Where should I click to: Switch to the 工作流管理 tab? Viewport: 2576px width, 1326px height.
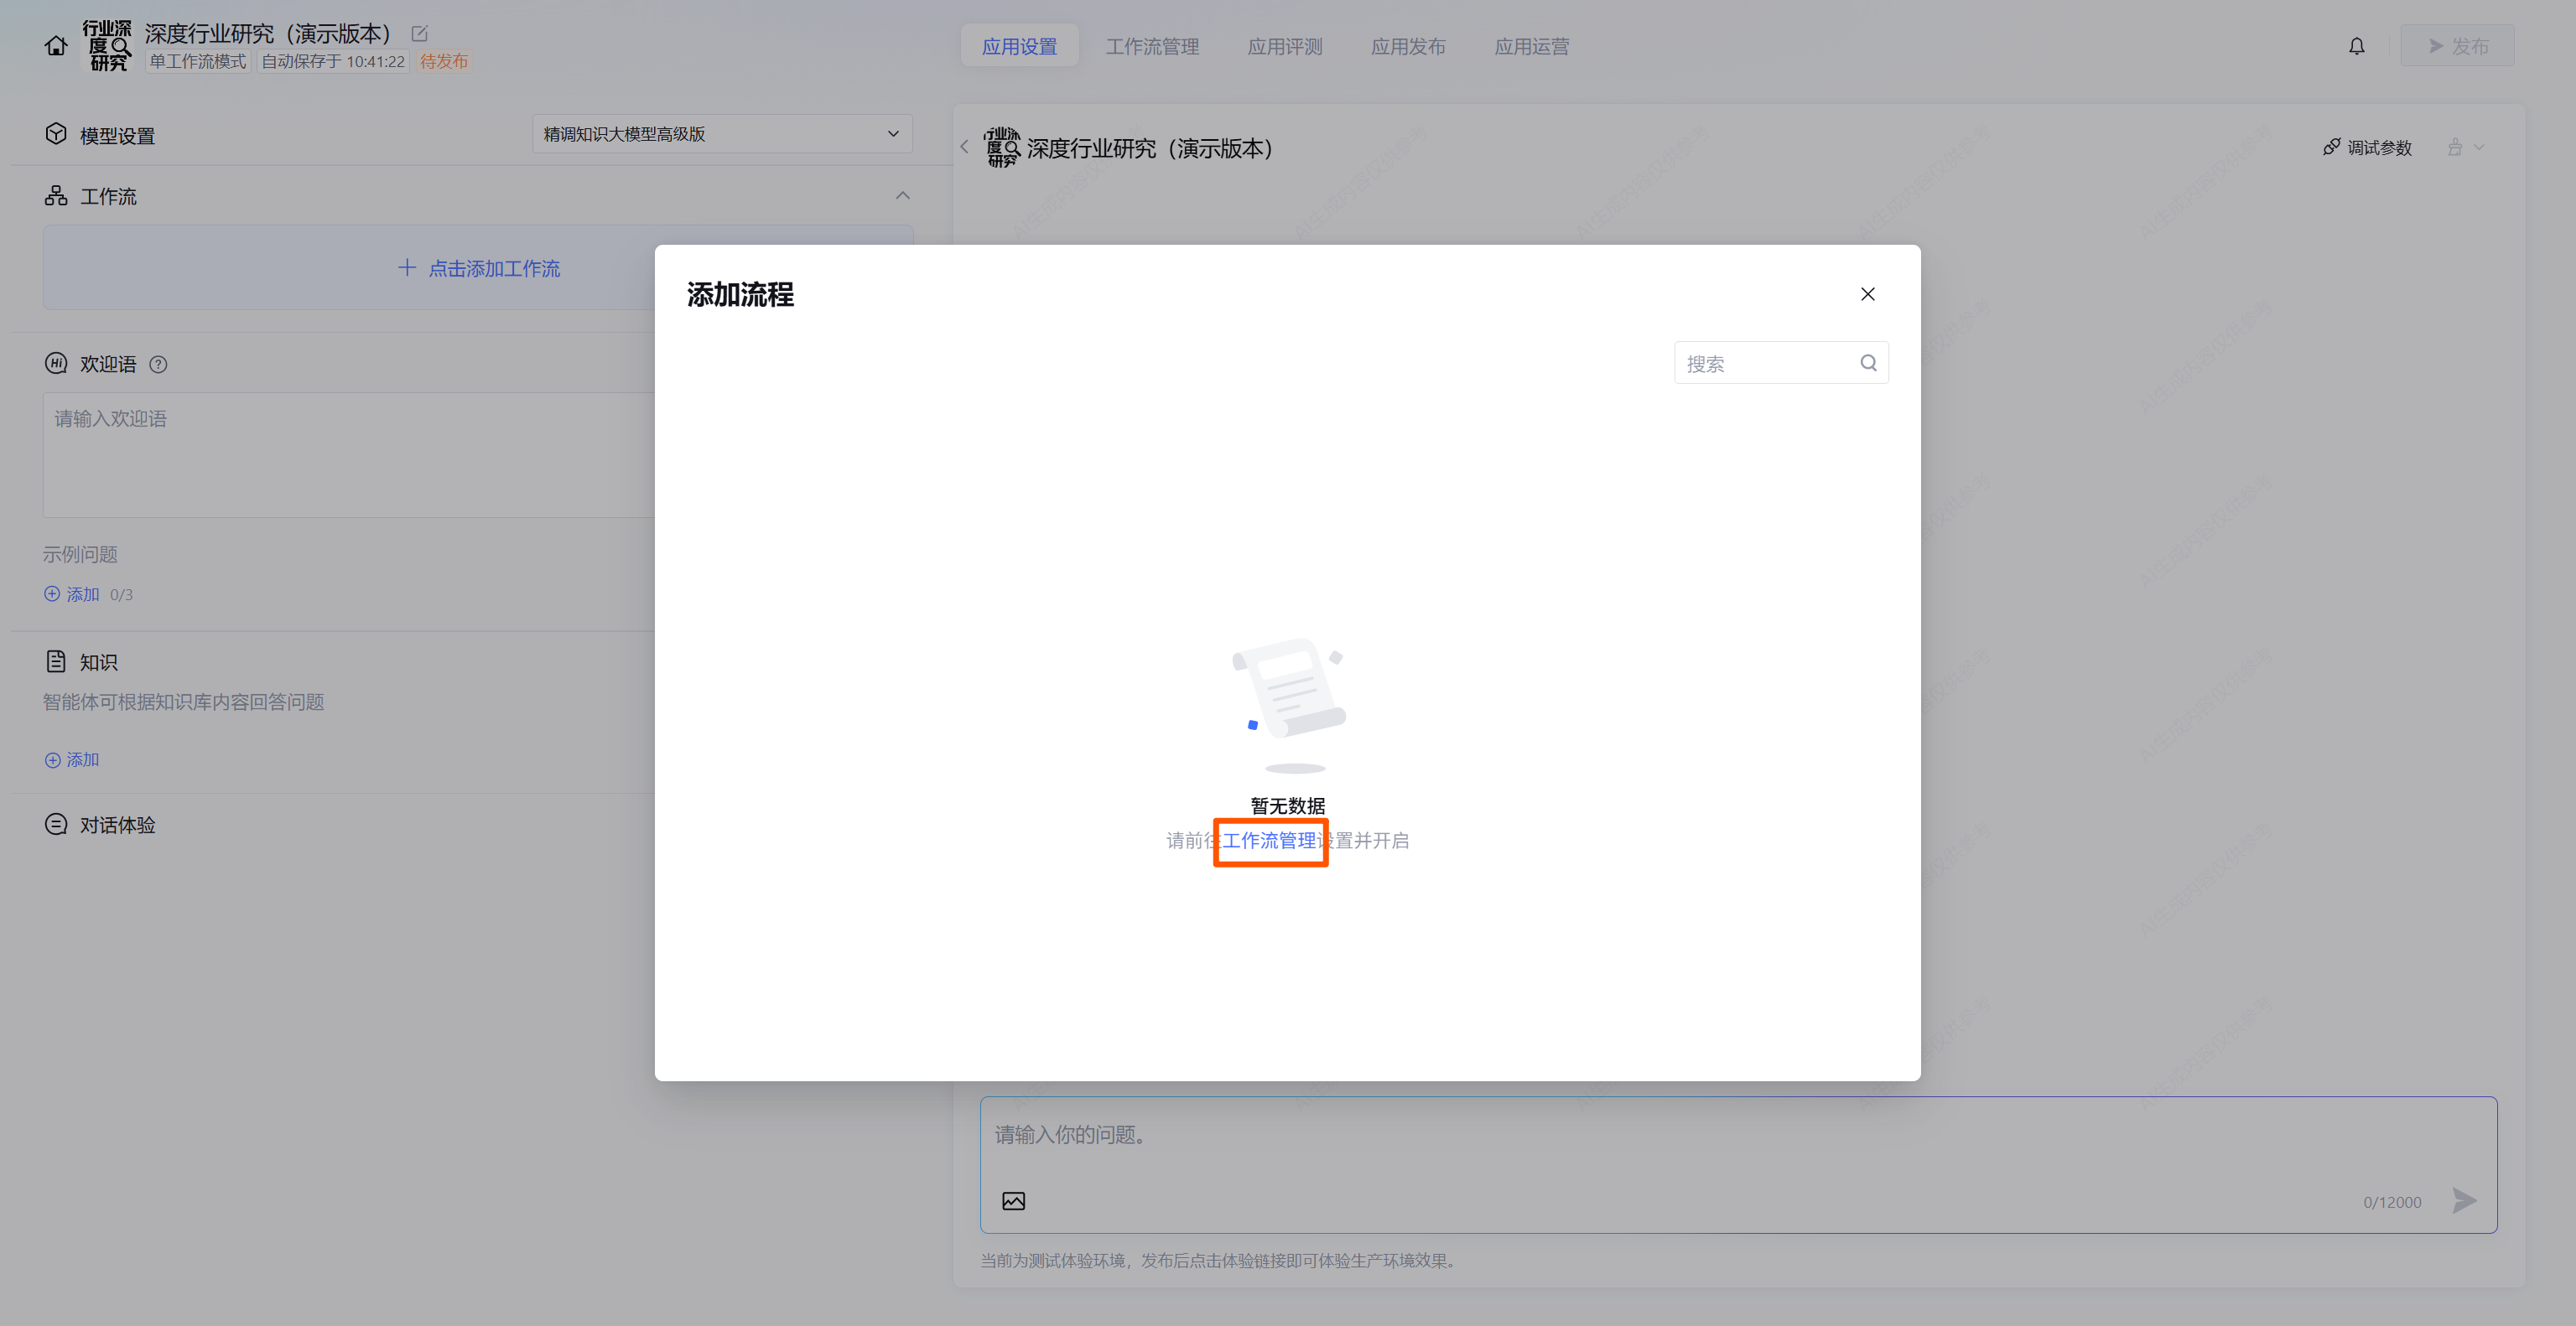coord(1152,46)
